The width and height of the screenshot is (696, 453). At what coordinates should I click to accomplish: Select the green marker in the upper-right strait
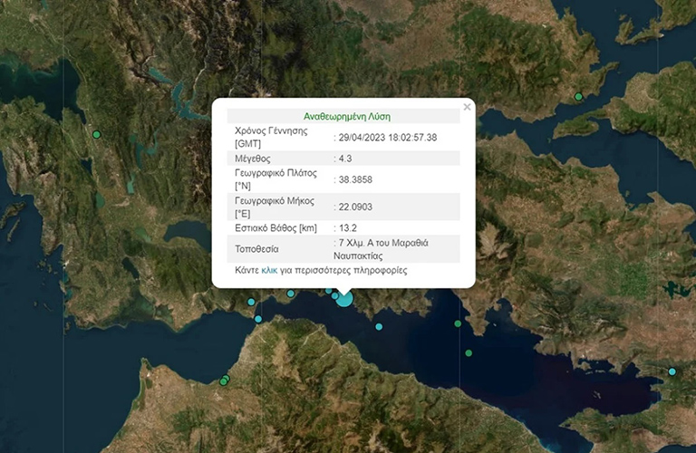(578, 97)
